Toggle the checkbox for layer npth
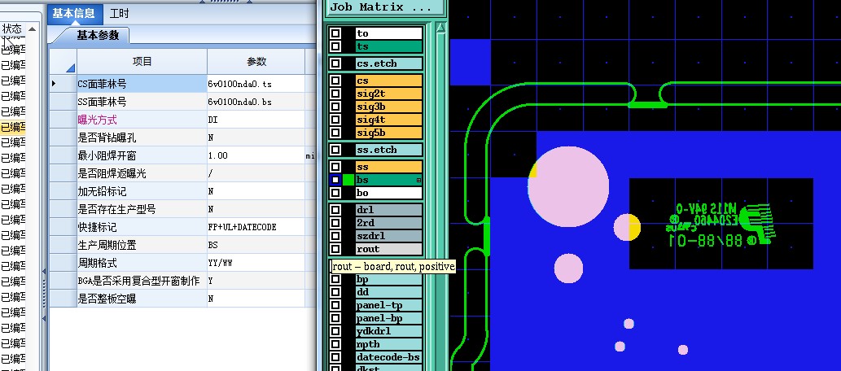 tap(335, 344)
